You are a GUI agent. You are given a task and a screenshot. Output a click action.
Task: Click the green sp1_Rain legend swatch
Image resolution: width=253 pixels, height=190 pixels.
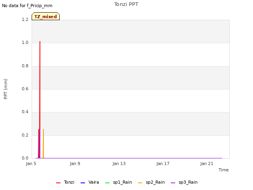[x=107, y=183]
